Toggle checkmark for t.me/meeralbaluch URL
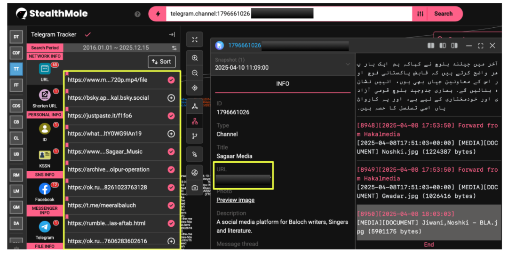Viewport: 508px width, 254px height. pyautogui.click(x=171, y=205)
